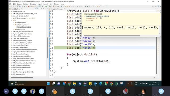Open the Search menu

click(x=40, y=4)
